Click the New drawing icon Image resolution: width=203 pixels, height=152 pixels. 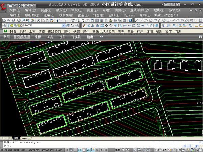tap(4, 20)
